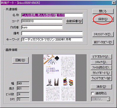This screenshot has width=117, height=108.
Task: Click the empty 備考 remarks field
Action: [x=52, y=33]
